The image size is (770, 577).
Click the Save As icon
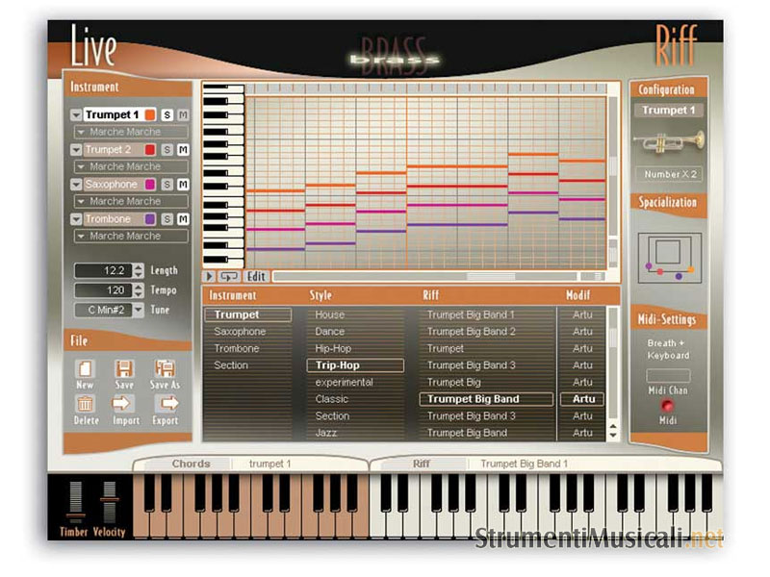pos(165,369)
